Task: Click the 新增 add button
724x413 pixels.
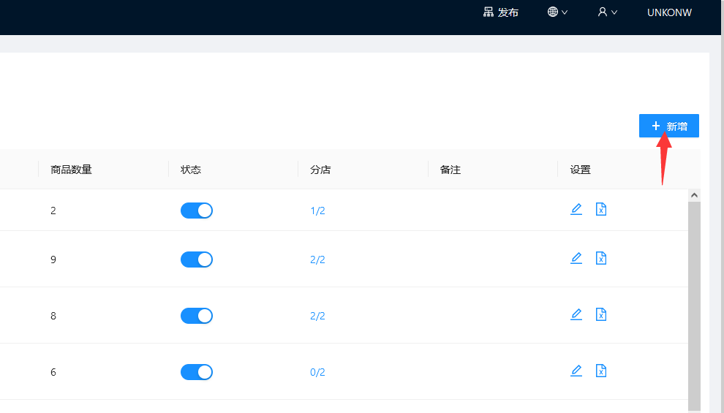Action: tap(668, 126)
